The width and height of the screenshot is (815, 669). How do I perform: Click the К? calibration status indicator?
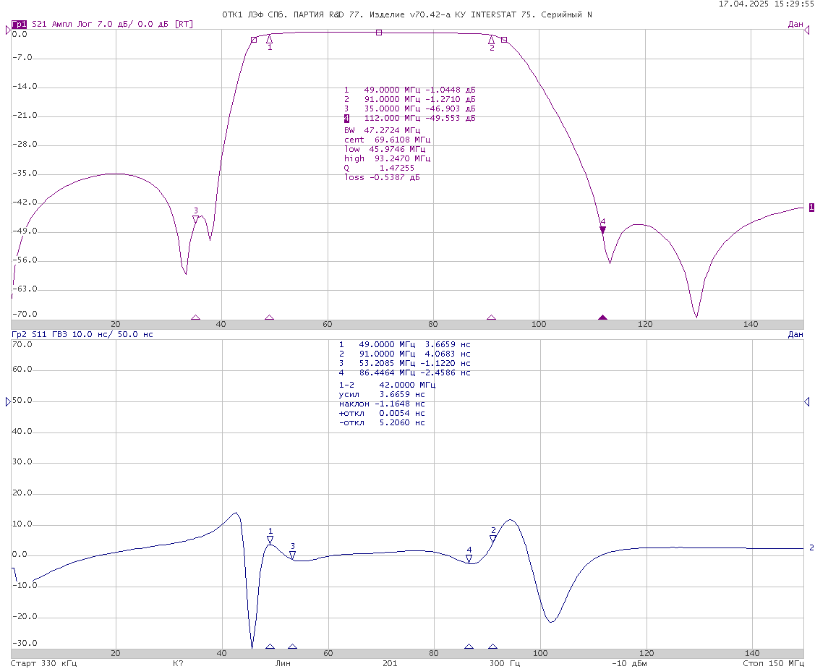178,663
